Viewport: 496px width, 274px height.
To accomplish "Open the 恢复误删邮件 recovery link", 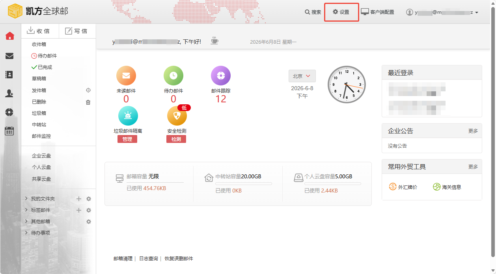I will (x=179, y=259).
